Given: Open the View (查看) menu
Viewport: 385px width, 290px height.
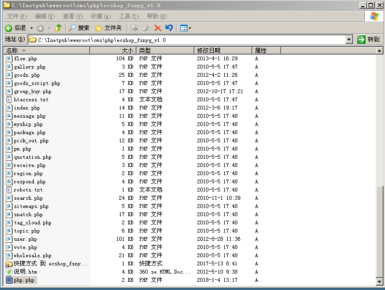Looking at the screenshot, I should click(x=73, y=16).
